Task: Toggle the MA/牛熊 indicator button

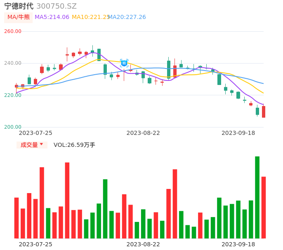Action: [19, 17]
